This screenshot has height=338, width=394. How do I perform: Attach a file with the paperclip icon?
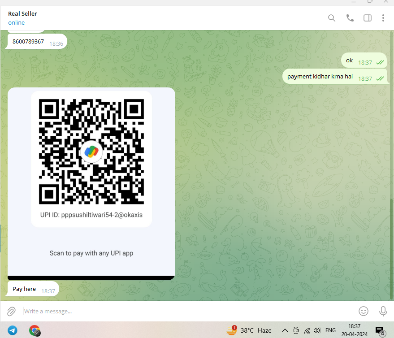(x=11, y=311)
